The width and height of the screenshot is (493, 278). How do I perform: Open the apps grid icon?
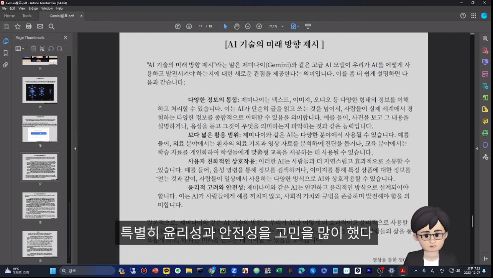pos(474,16)
